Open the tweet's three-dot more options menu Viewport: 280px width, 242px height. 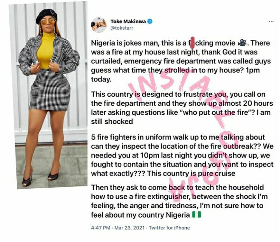pos(271,22)
